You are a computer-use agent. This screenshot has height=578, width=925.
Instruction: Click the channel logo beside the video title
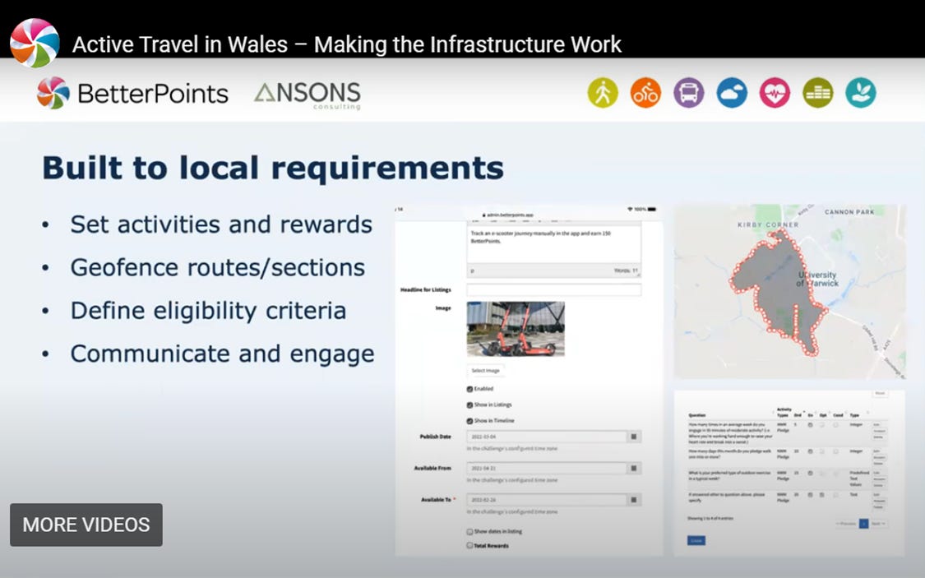pyautogui.click(x=35, y=43)
